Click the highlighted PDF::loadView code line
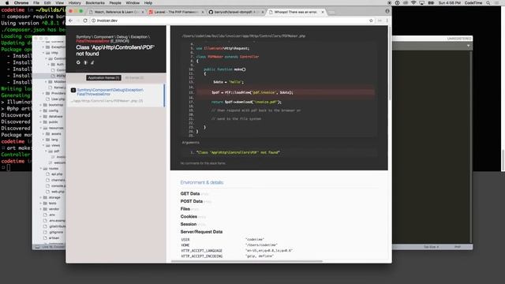505x284 pixels. click(x=286, y=92)
